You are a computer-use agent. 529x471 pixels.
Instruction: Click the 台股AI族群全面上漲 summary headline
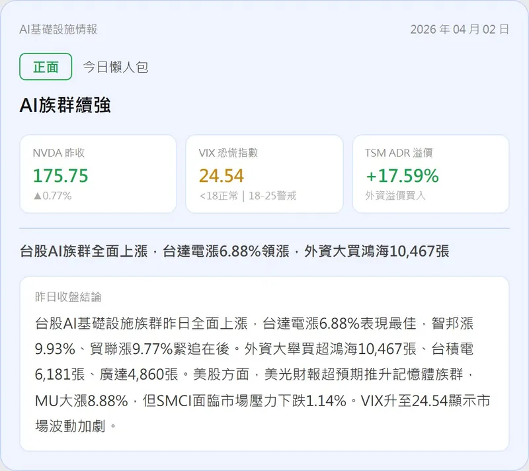[x=235, y=251]
